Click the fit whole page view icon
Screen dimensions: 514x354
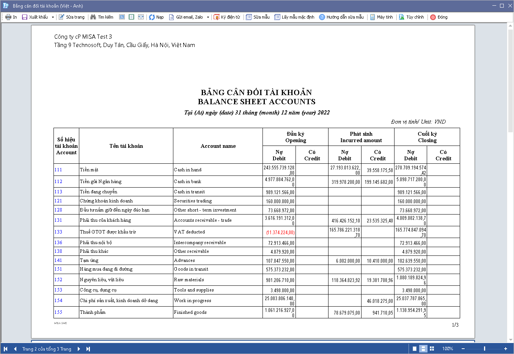pyautogui.click(x=131, y=17)
